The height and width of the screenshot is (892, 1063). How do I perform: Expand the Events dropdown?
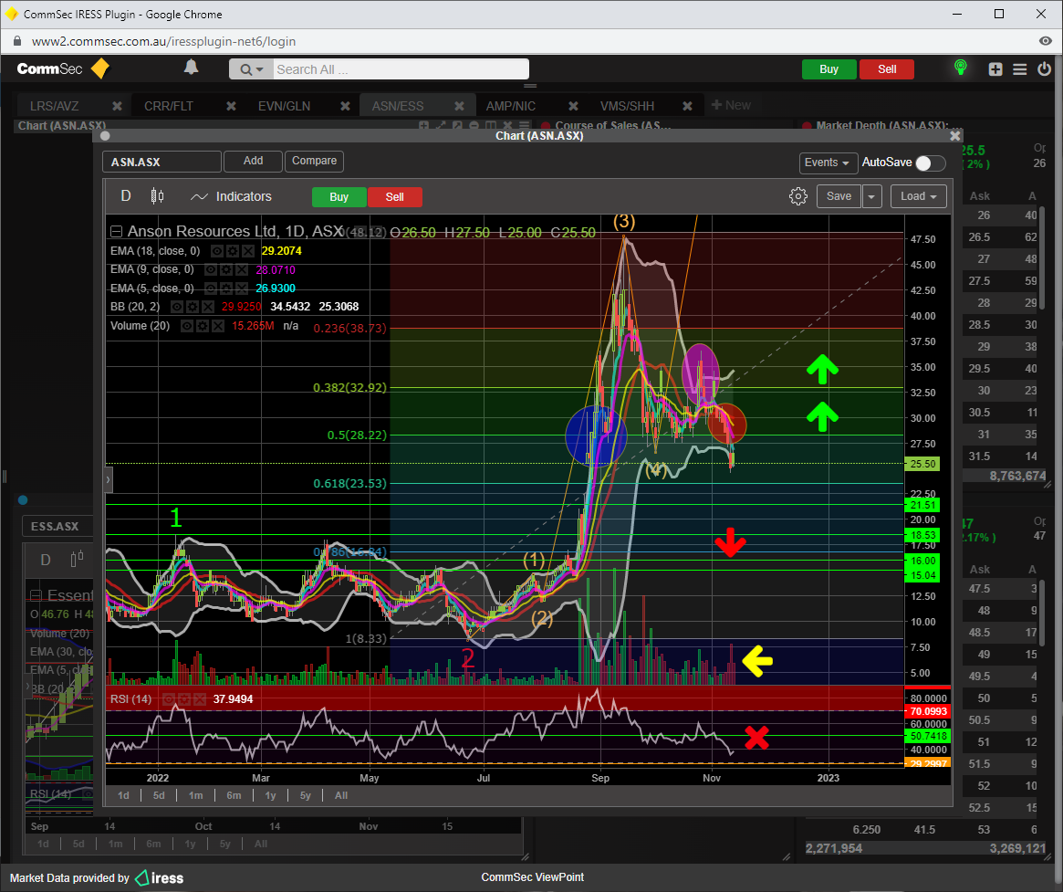(828, 163)
